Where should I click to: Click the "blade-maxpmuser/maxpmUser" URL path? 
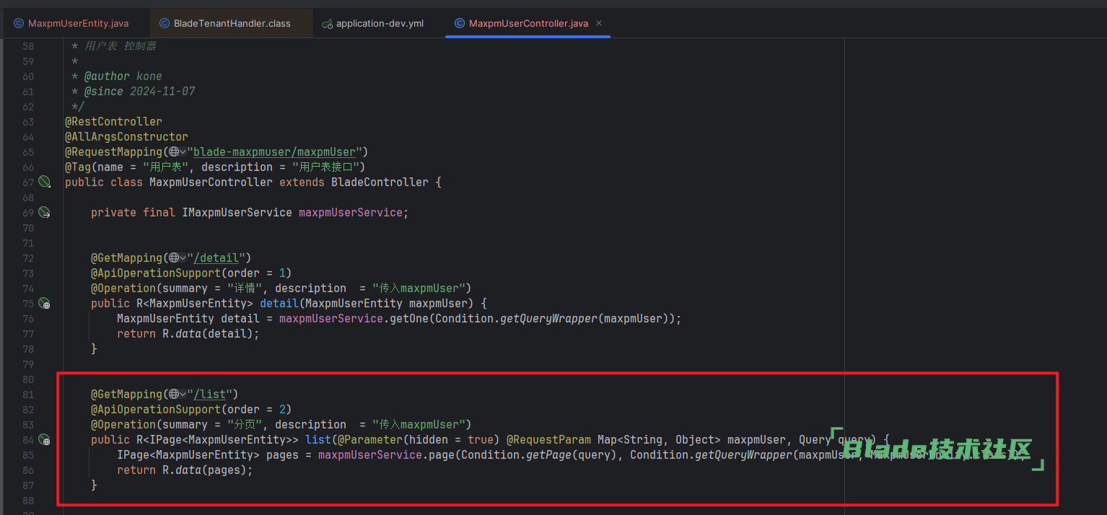[274, 151]
